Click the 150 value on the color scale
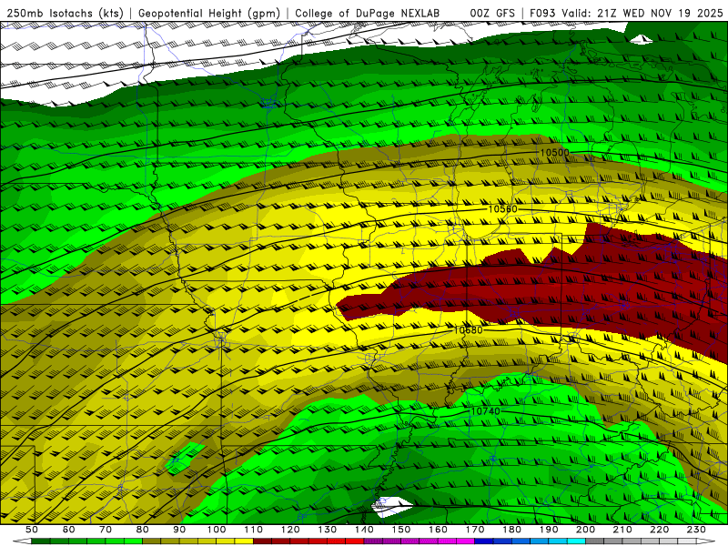 pyautogui.click(x=401, y=530)
